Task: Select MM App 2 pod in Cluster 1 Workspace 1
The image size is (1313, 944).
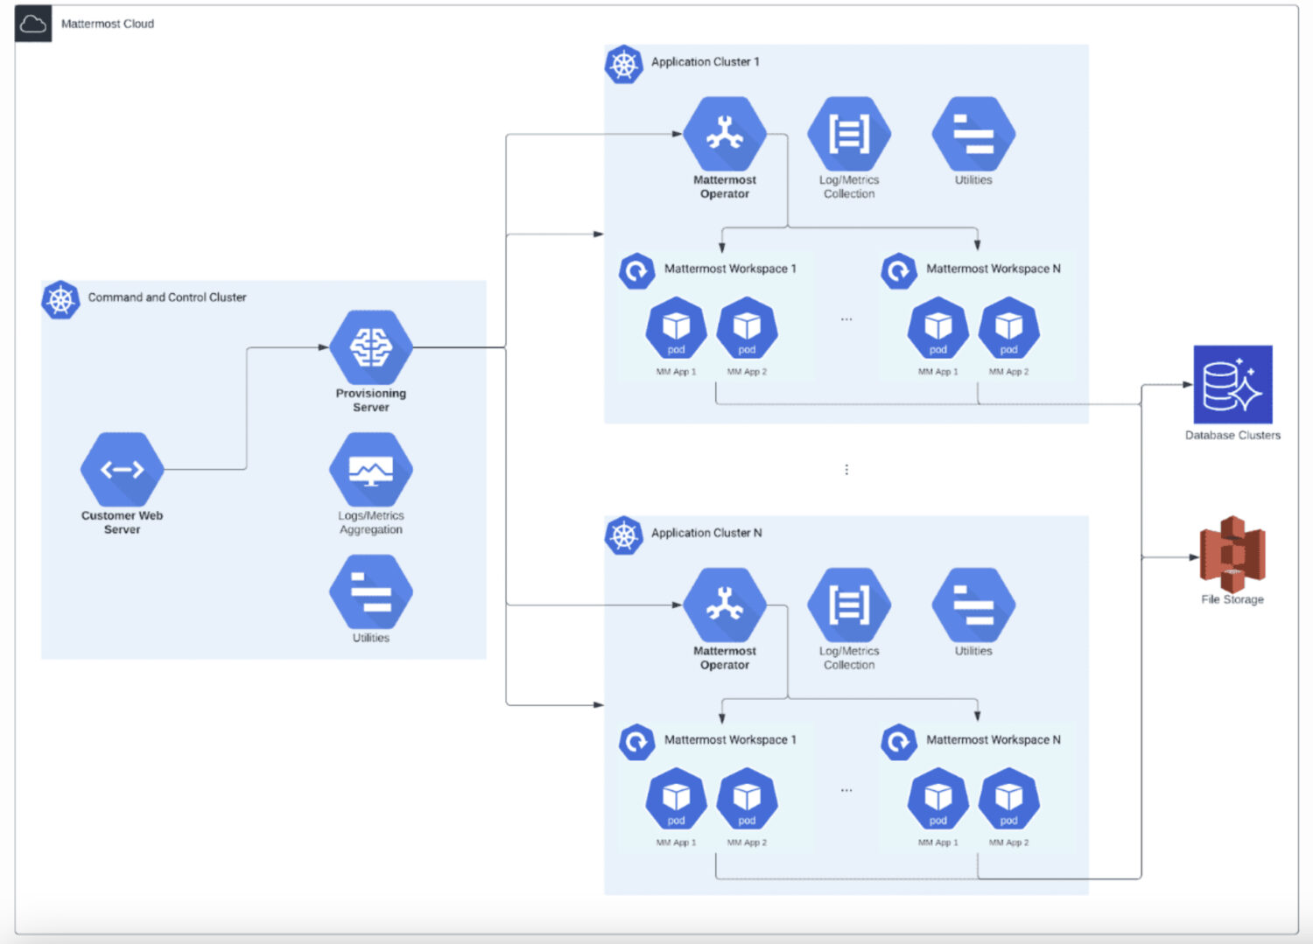Action: (x=747, y=329)
